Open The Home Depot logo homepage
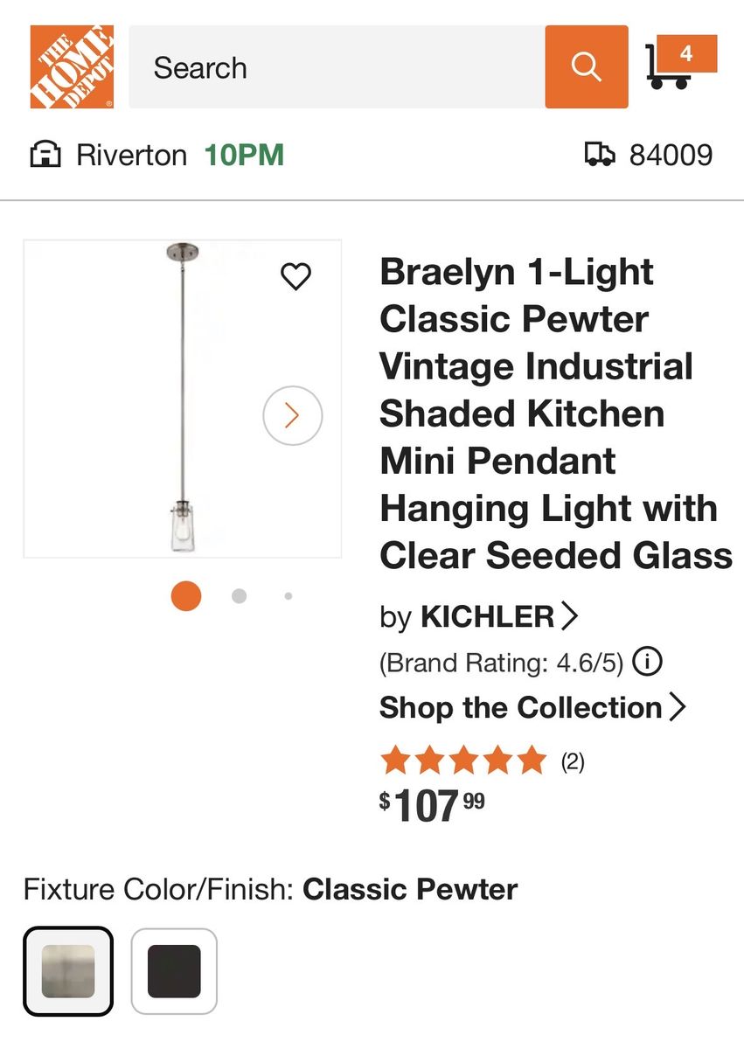Screen dimensions: 744x1049 tap(72, 66)
